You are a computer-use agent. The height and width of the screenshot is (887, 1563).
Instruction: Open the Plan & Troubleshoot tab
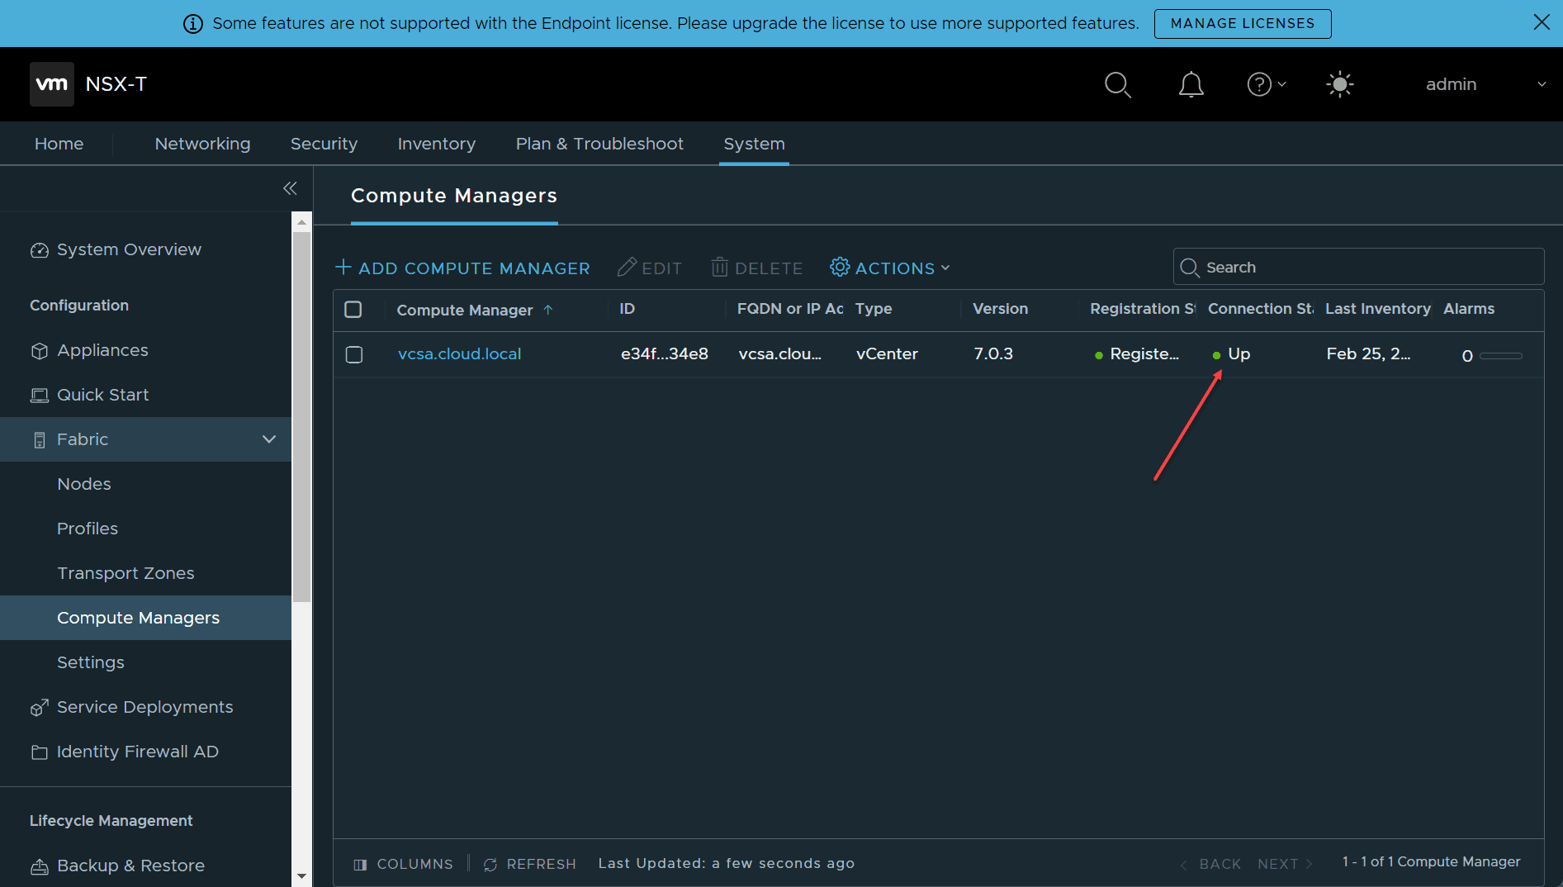coord(599,143)
